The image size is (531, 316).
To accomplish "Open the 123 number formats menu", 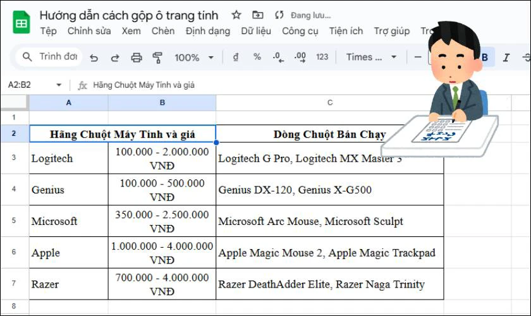I will (322, 57).
